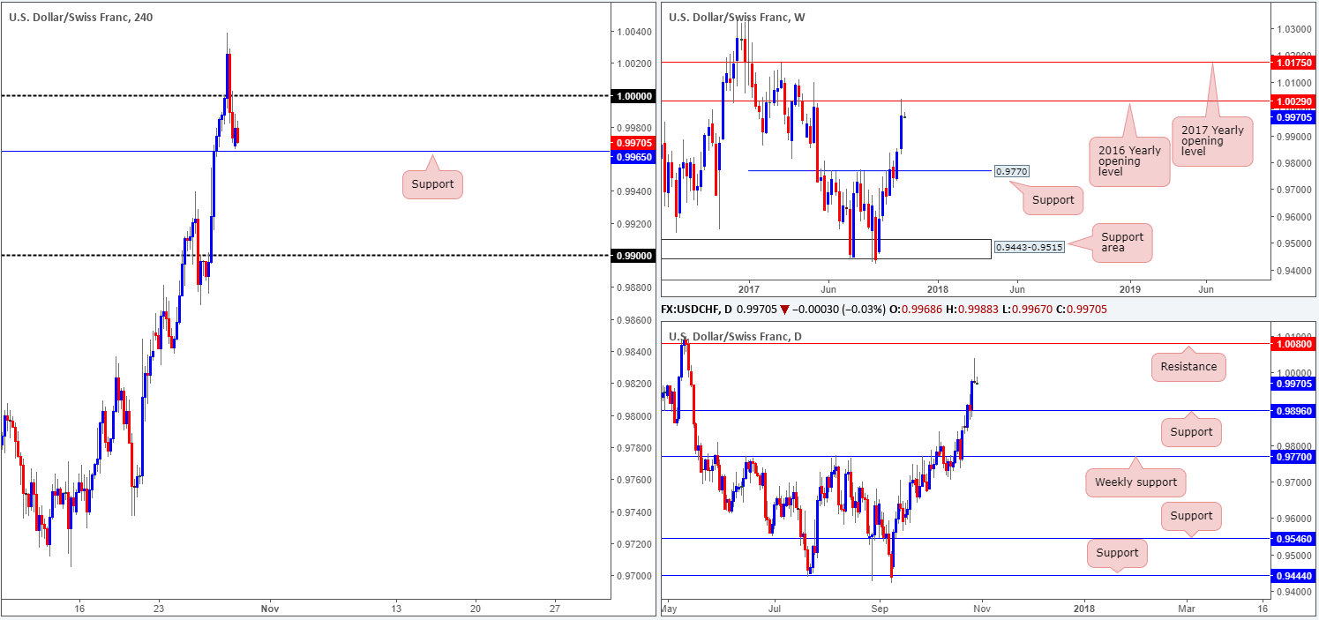Click the 'May' label on the daily time axis
The image size is (1319, 620).
671,609
